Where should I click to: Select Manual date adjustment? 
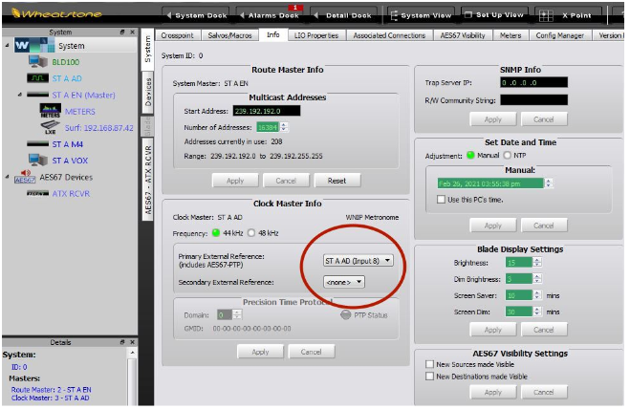point(470,155)
